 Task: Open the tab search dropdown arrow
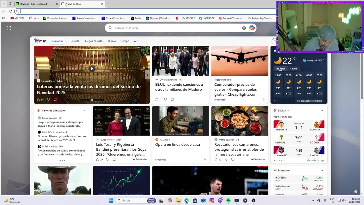(x=4, y=4)
